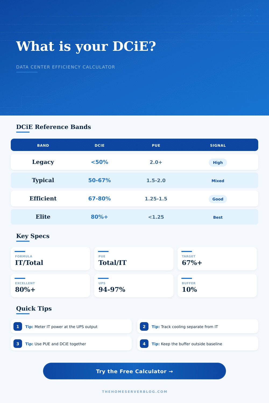Viewport: 269px width, 403px height.
Task: Click the BAND column header
Action: point(43,145)
